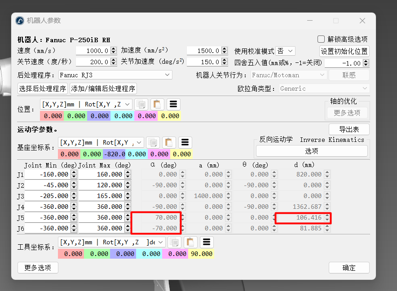The image size is (397, 291).
Task: Click the copy icon in the 基座坐标系 row
Action: (153, 143)
